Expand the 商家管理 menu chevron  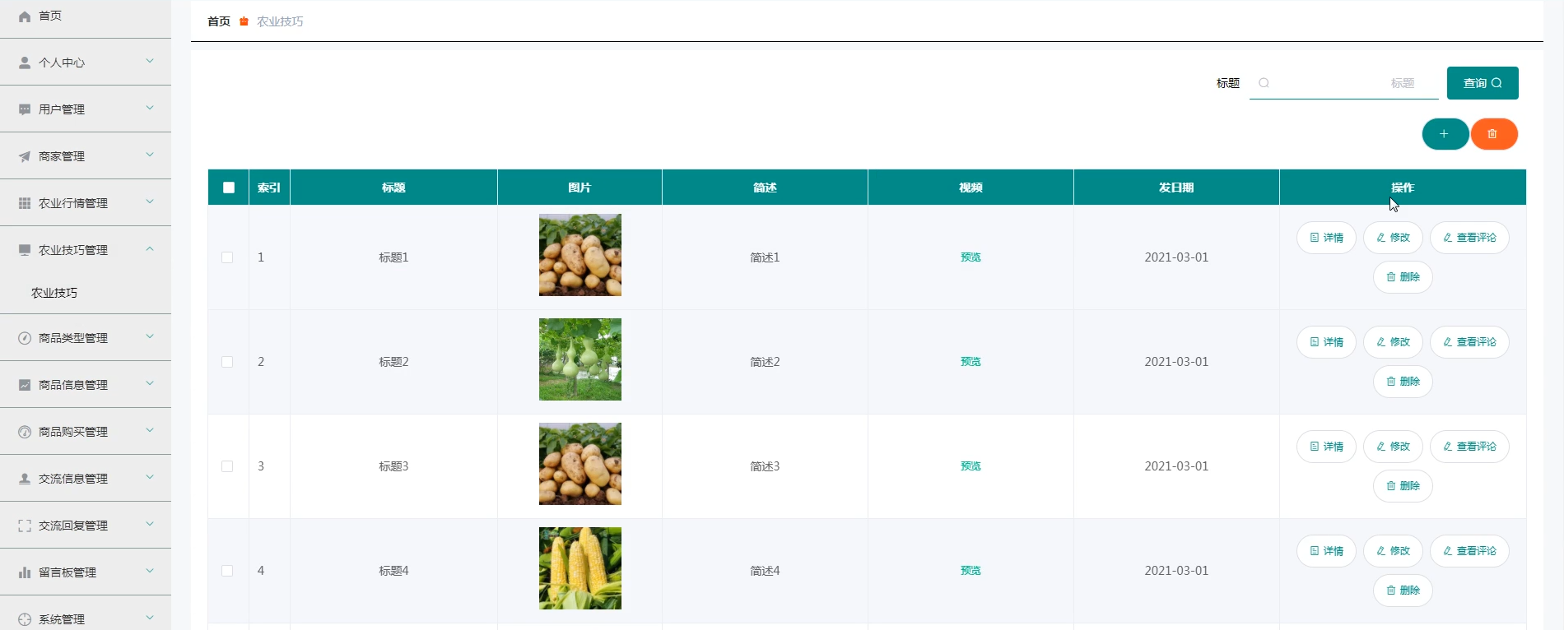(x=150, y=155)
